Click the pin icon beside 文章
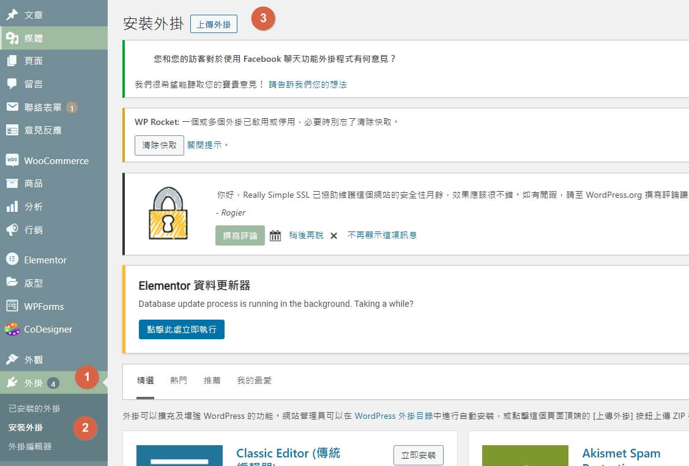689x466 pixels. 12,15
